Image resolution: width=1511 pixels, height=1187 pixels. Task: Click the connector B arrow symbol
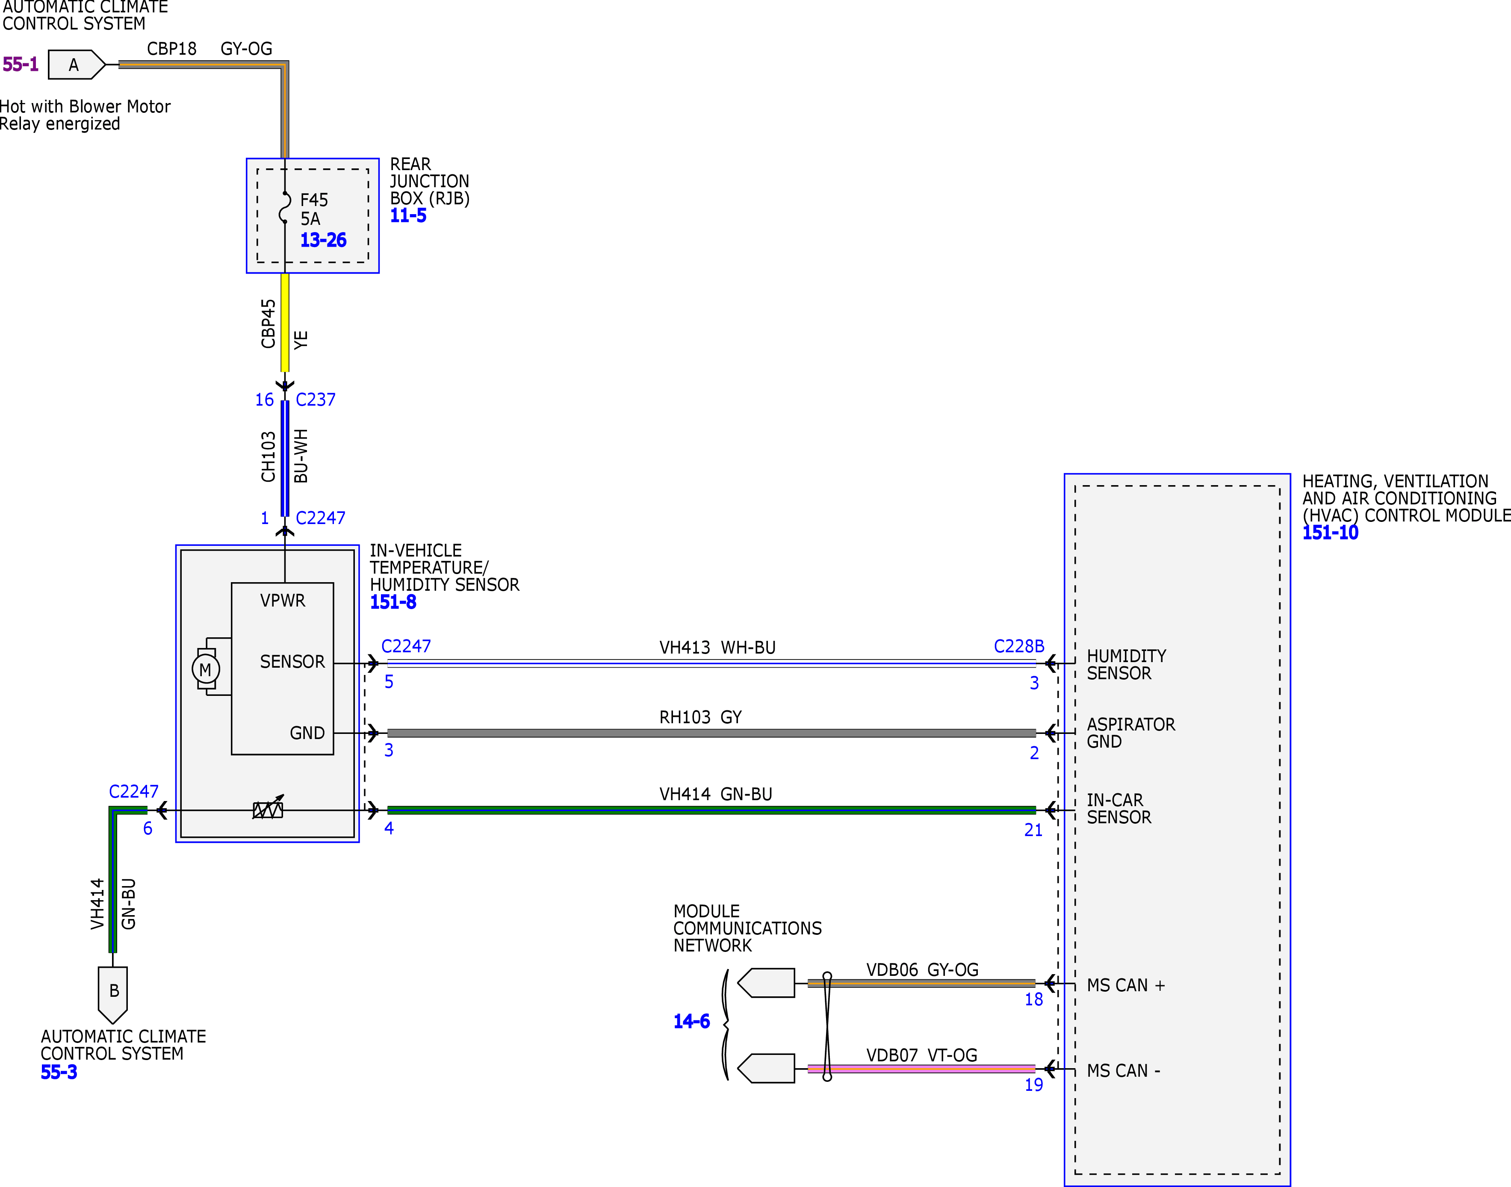(x=112, y=995)
